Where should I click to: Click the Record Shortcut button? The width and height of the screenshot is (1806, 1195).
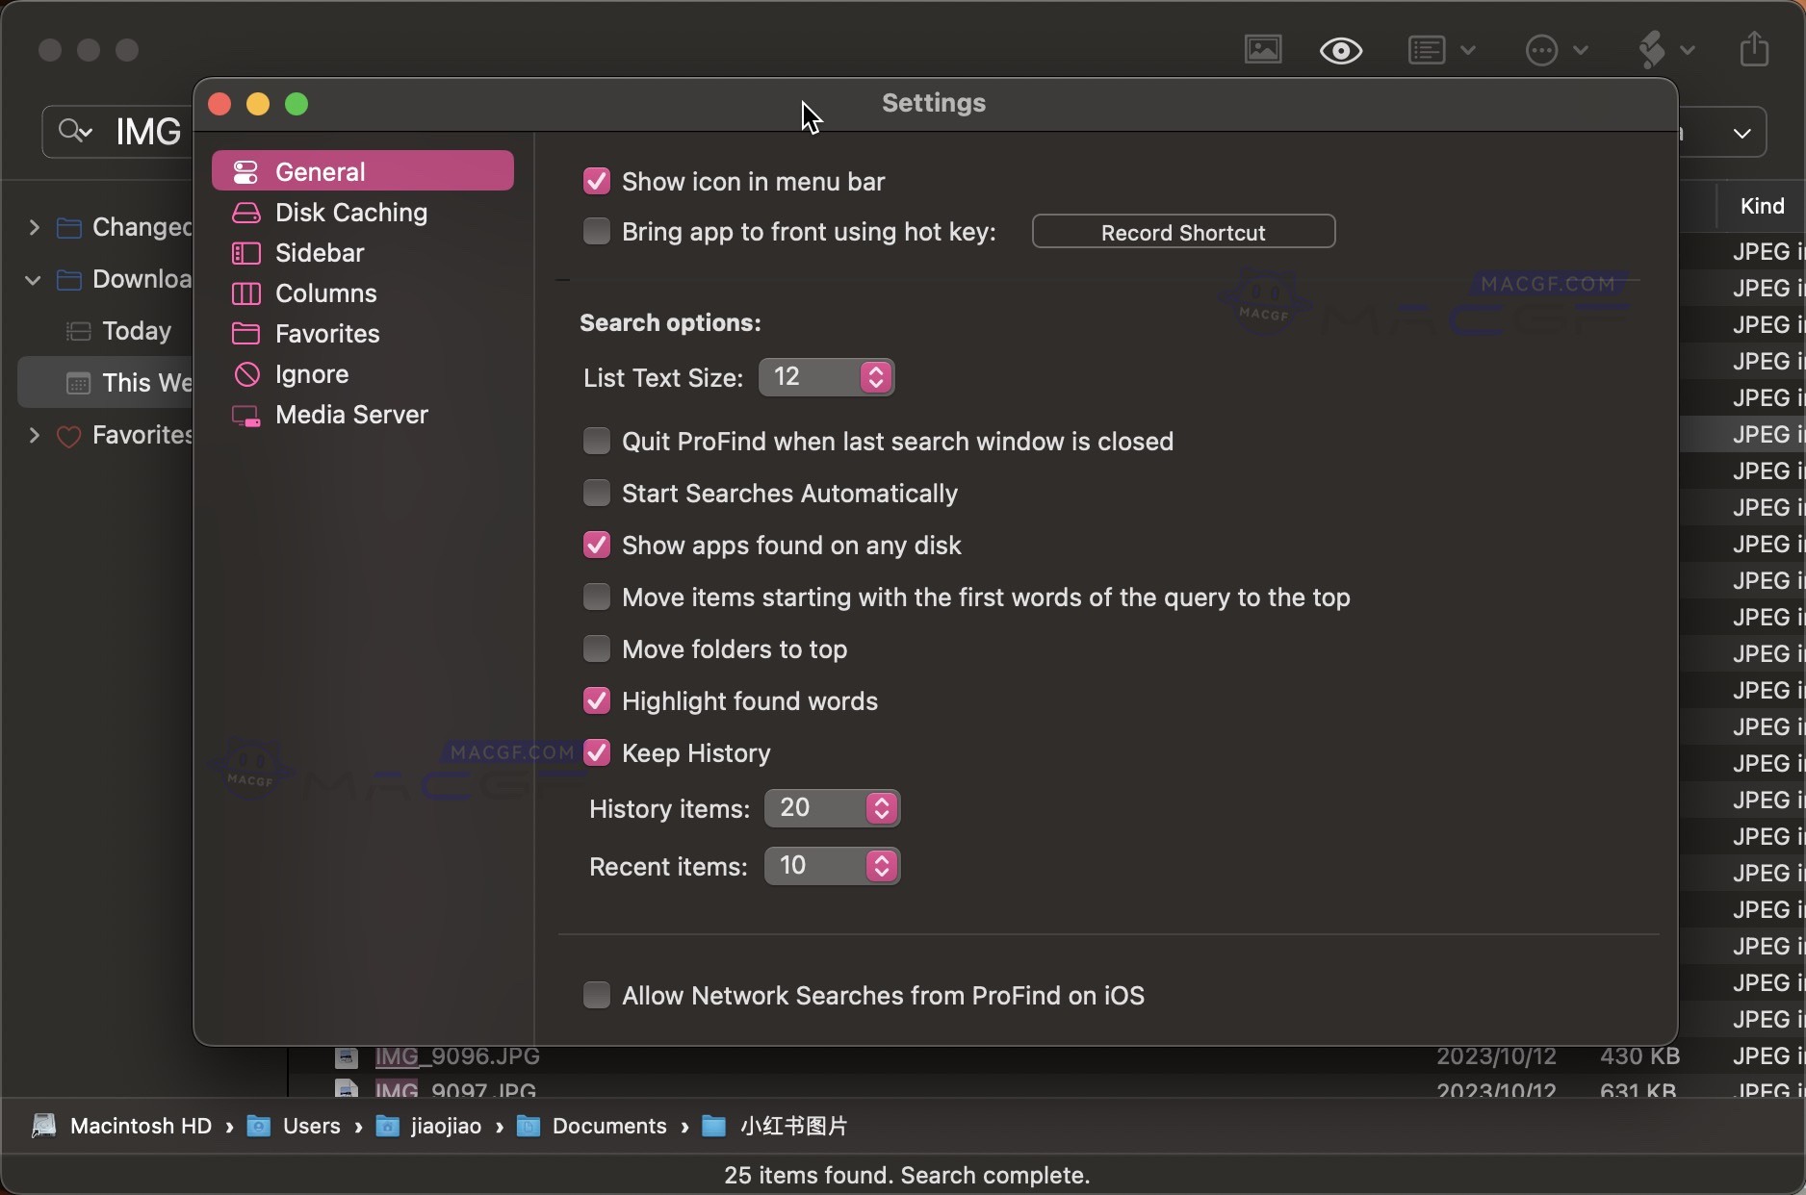[x=1183, y=232]
